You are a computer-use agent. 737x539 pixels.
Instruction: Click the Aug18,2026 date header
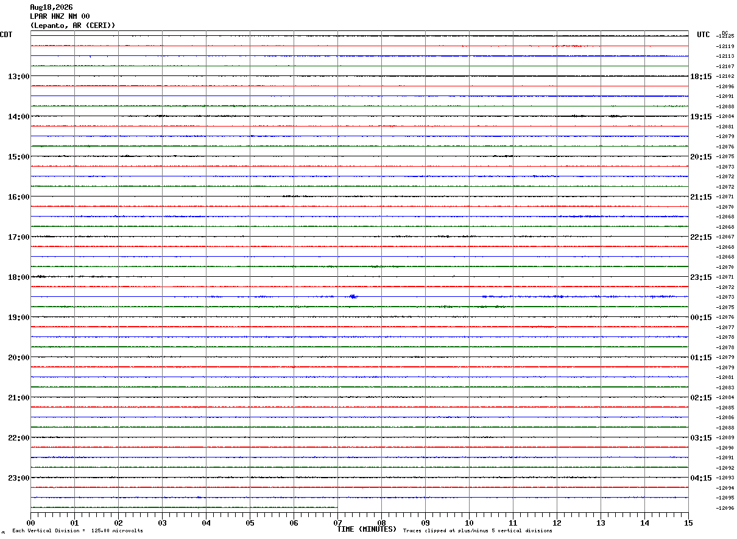tap(51, 7)
